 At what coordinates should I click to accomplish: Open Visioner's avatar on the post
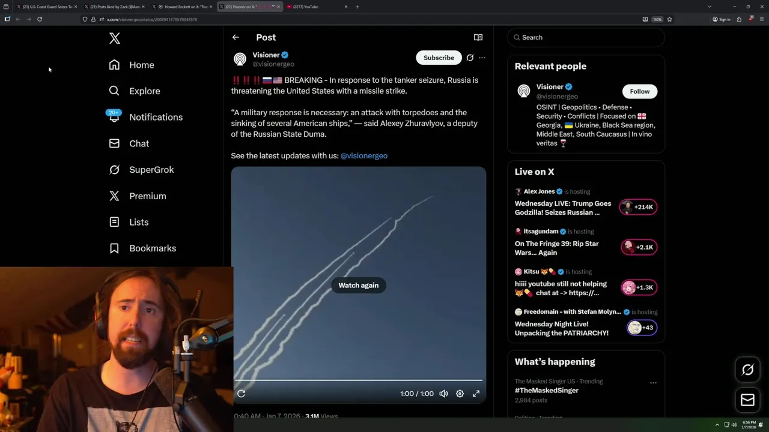pyautogui.click(x=240, y=59)
